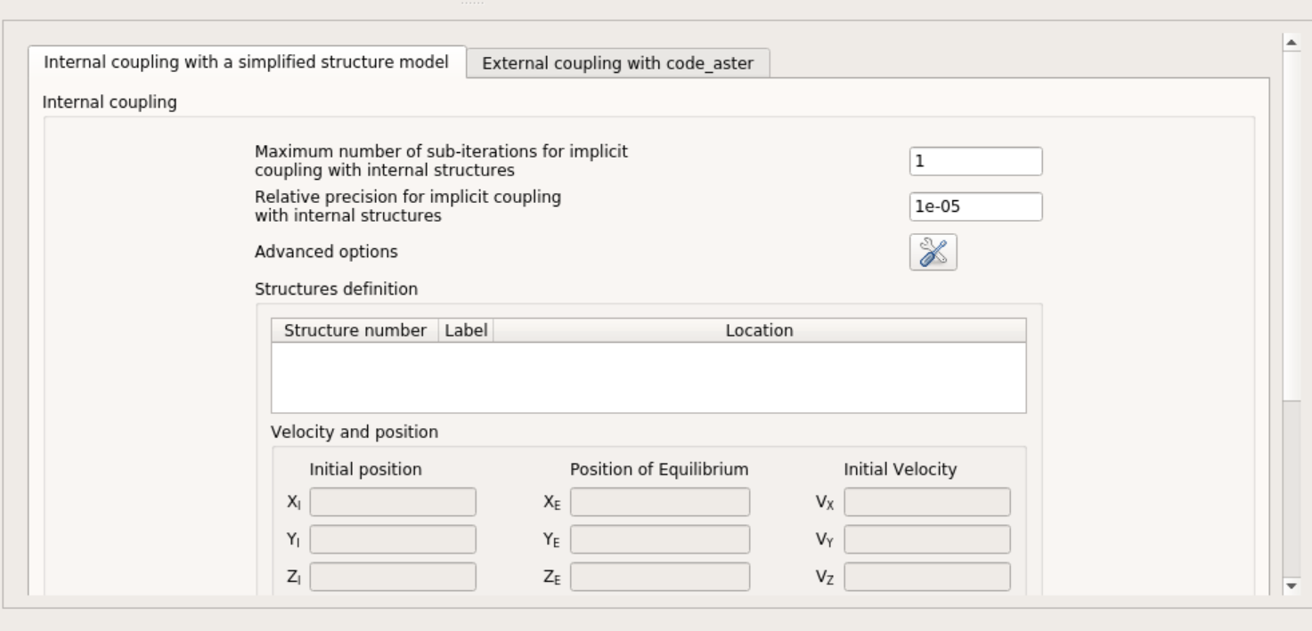
Task: Click the Label column header
Action: tap(466, 330)
